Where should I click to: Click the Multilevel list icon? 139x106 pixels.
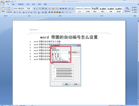coord(57,9)
